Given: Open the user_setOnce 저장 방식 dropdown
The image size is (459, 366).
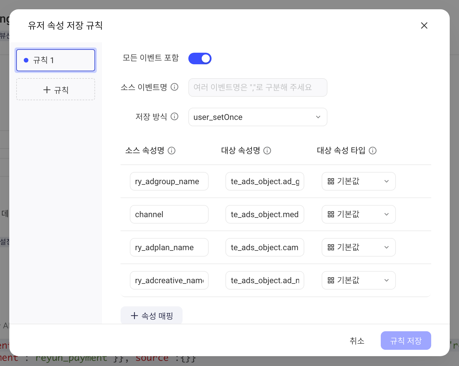Looking at the screenshot, I should (258, 117).
